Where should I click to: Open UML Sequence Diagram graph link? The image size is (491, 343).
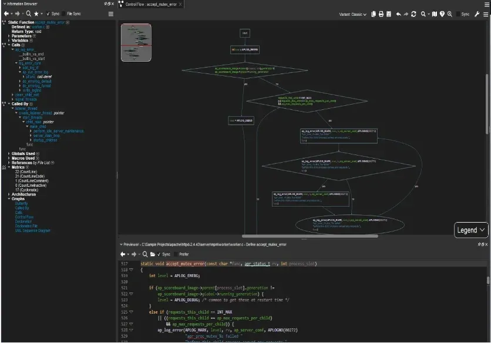[x=32, y=231]
